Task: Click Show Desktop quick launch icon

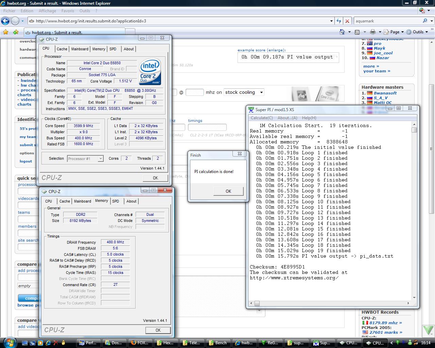Action: (25, 343)
